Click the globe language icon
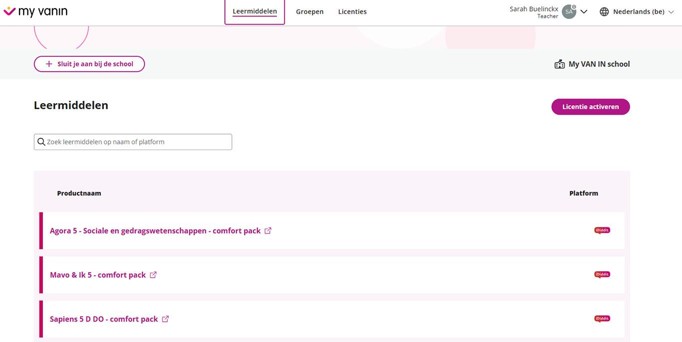This screenshot has height=342, width=682. pyautogui.click(x=604, y=12)
